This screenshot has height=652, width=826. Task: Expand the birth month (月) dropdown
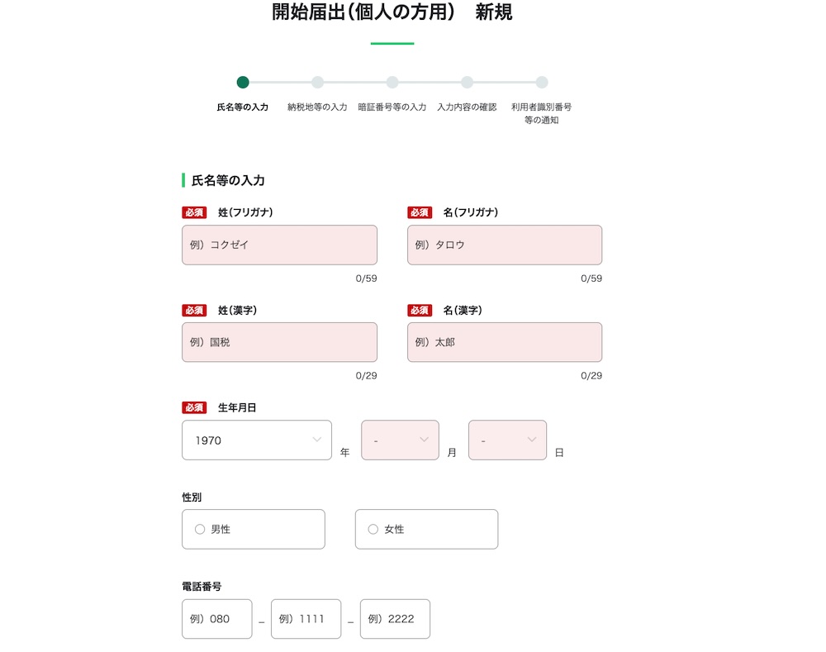point(400,440)
